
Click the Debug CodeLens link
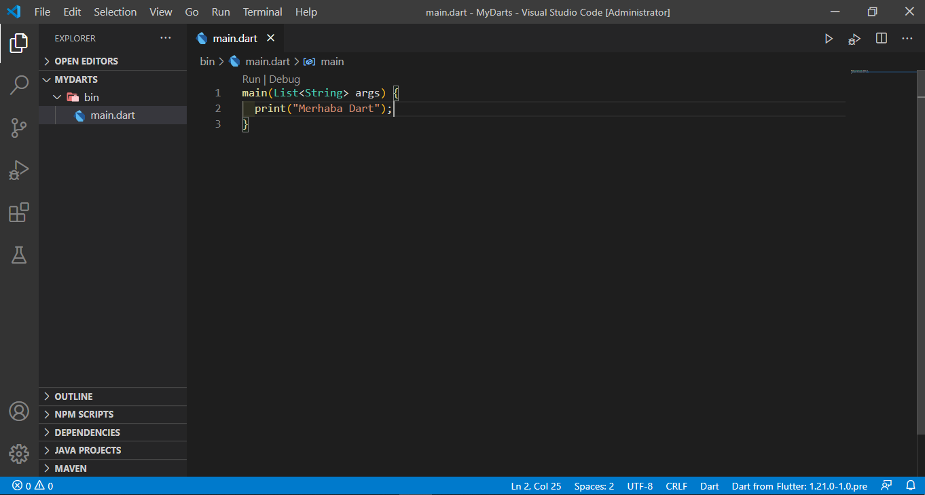(x=285, y=79)
